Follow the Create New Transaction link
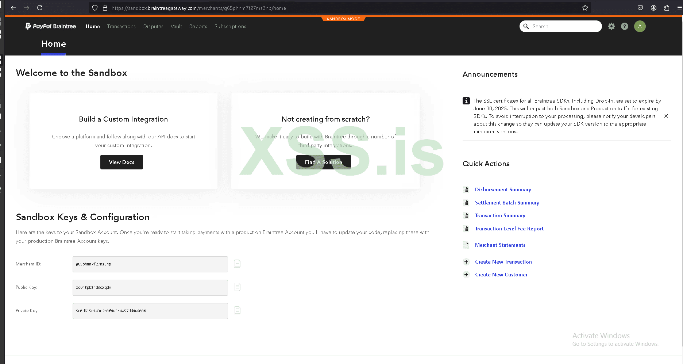This screenshot has height=364, width=683. click(503, 262)
